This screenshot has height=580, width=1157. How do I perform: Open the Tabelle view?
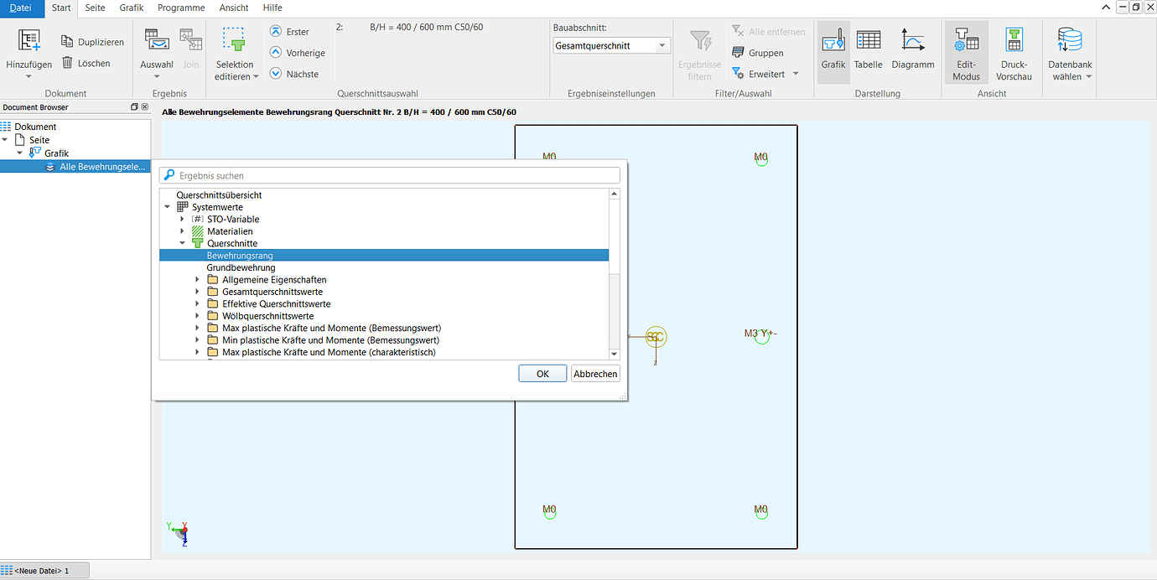pyautogui.click(x=868, y=49)
